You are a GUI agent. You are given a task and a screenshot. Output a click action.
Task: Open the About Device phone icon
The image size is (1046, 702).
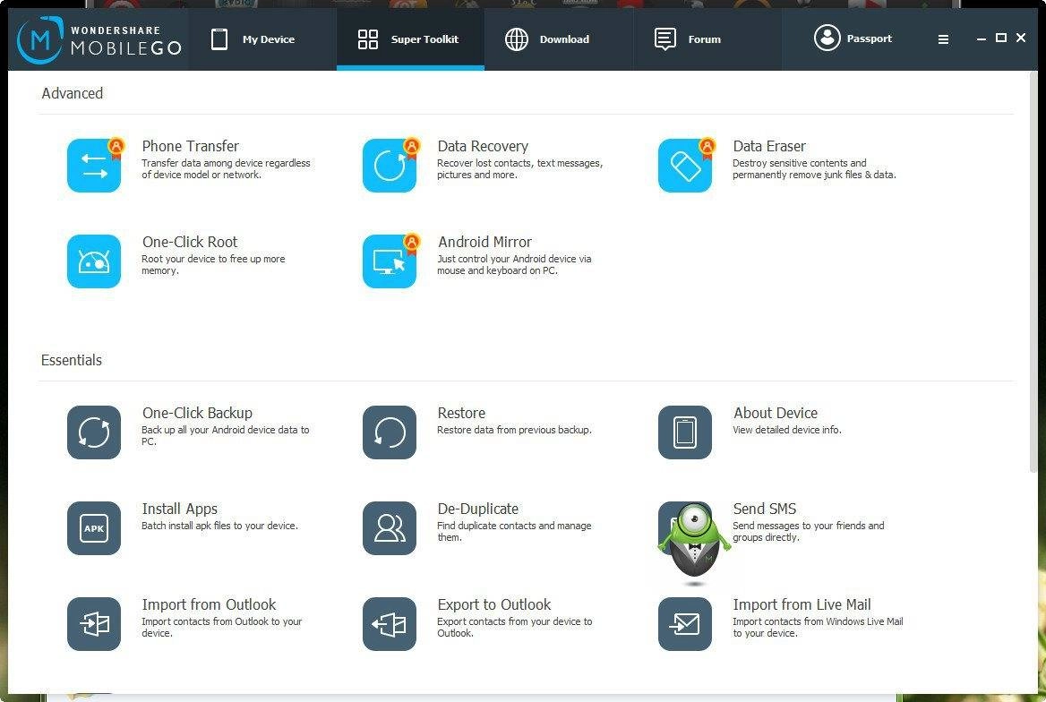(x=685, y=432)
